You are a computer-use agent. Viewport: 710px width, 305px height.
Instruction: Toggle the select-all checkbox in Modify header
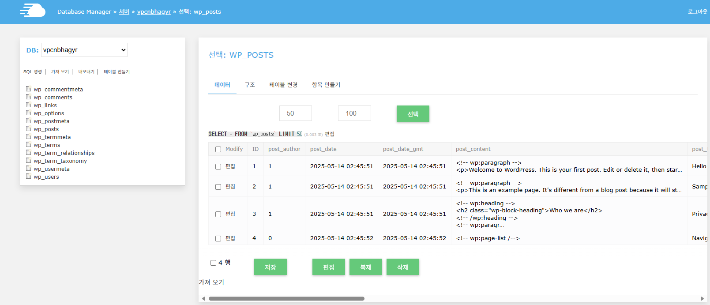pos(218,149)
